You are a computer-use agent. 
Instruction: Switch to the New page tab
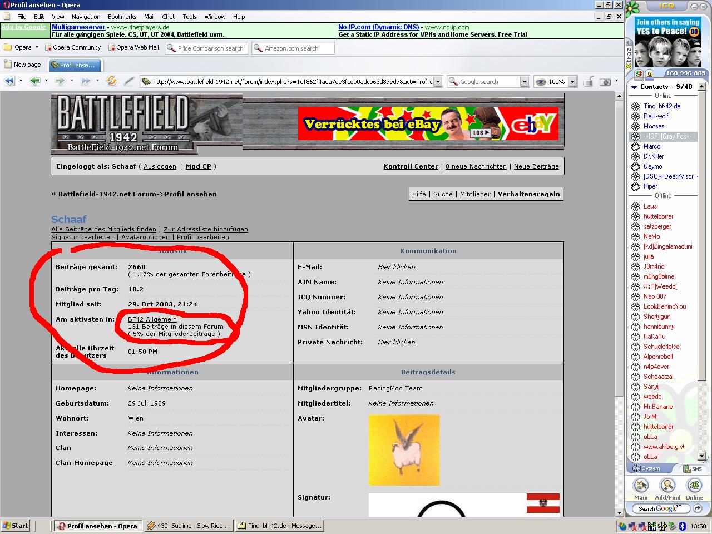coord(22,65)
